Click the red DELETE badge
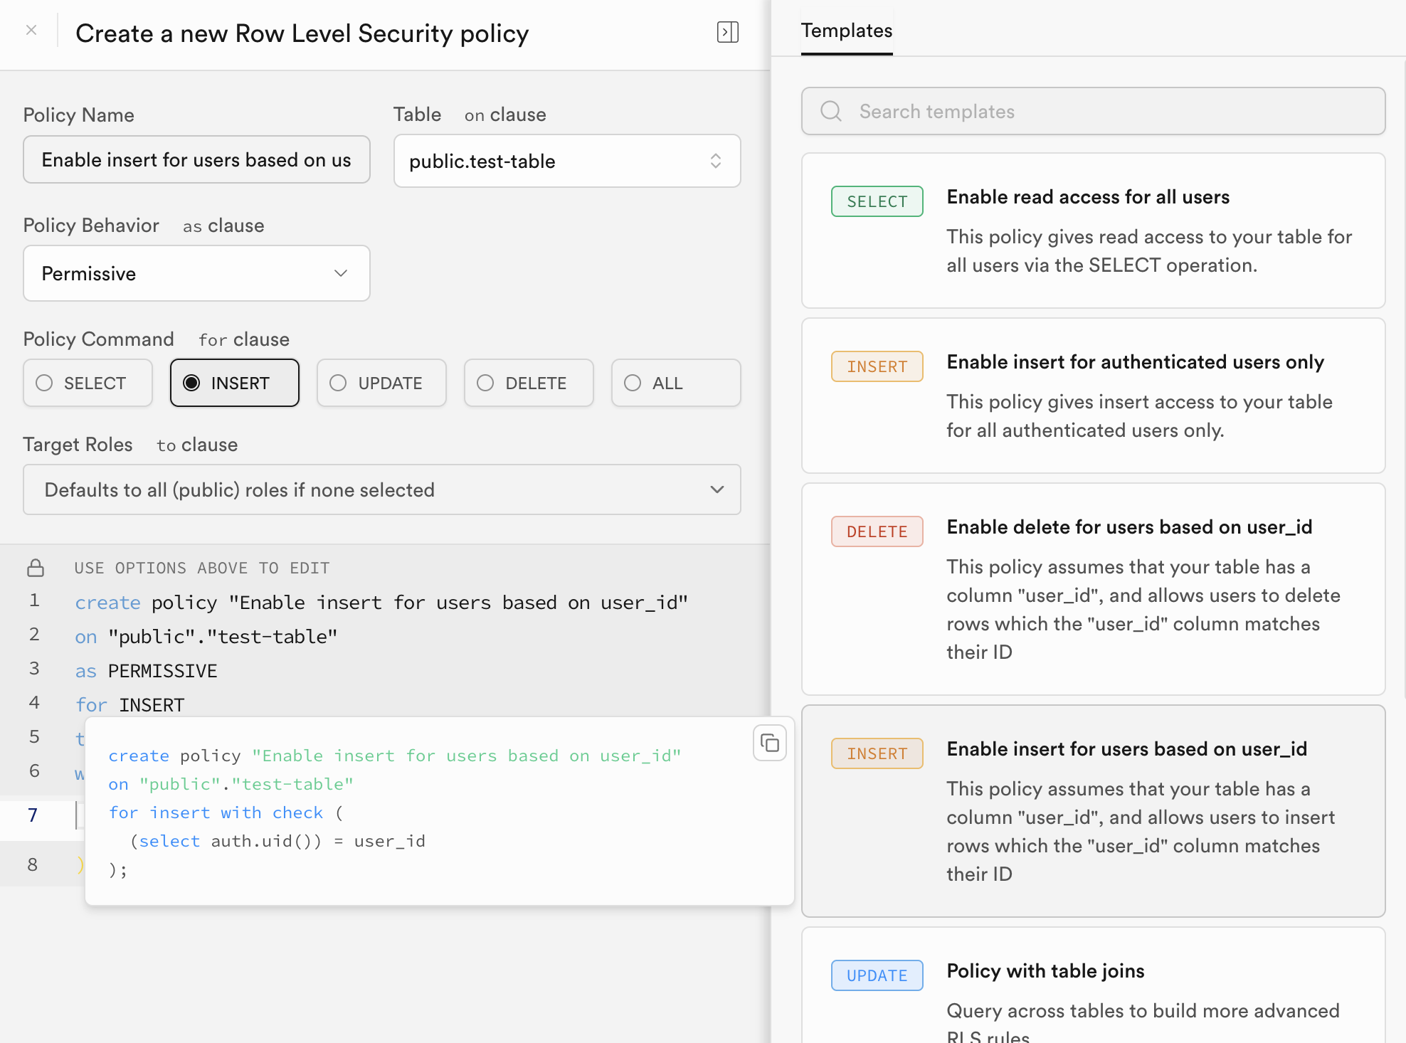Image resolution: width=1406 pixels, height=1043 pixels. (877, 531)
